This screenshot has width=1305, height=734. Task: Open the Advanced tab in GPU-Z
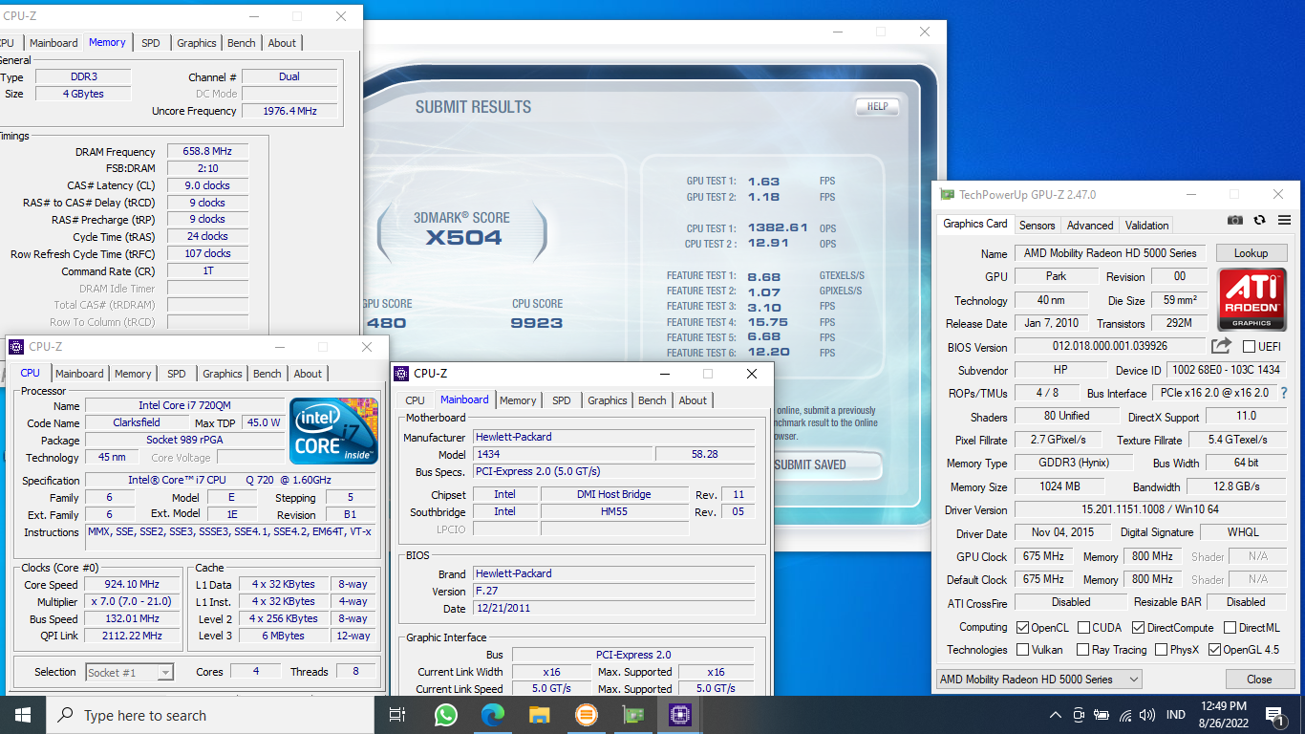click(x=1090, y=226)
